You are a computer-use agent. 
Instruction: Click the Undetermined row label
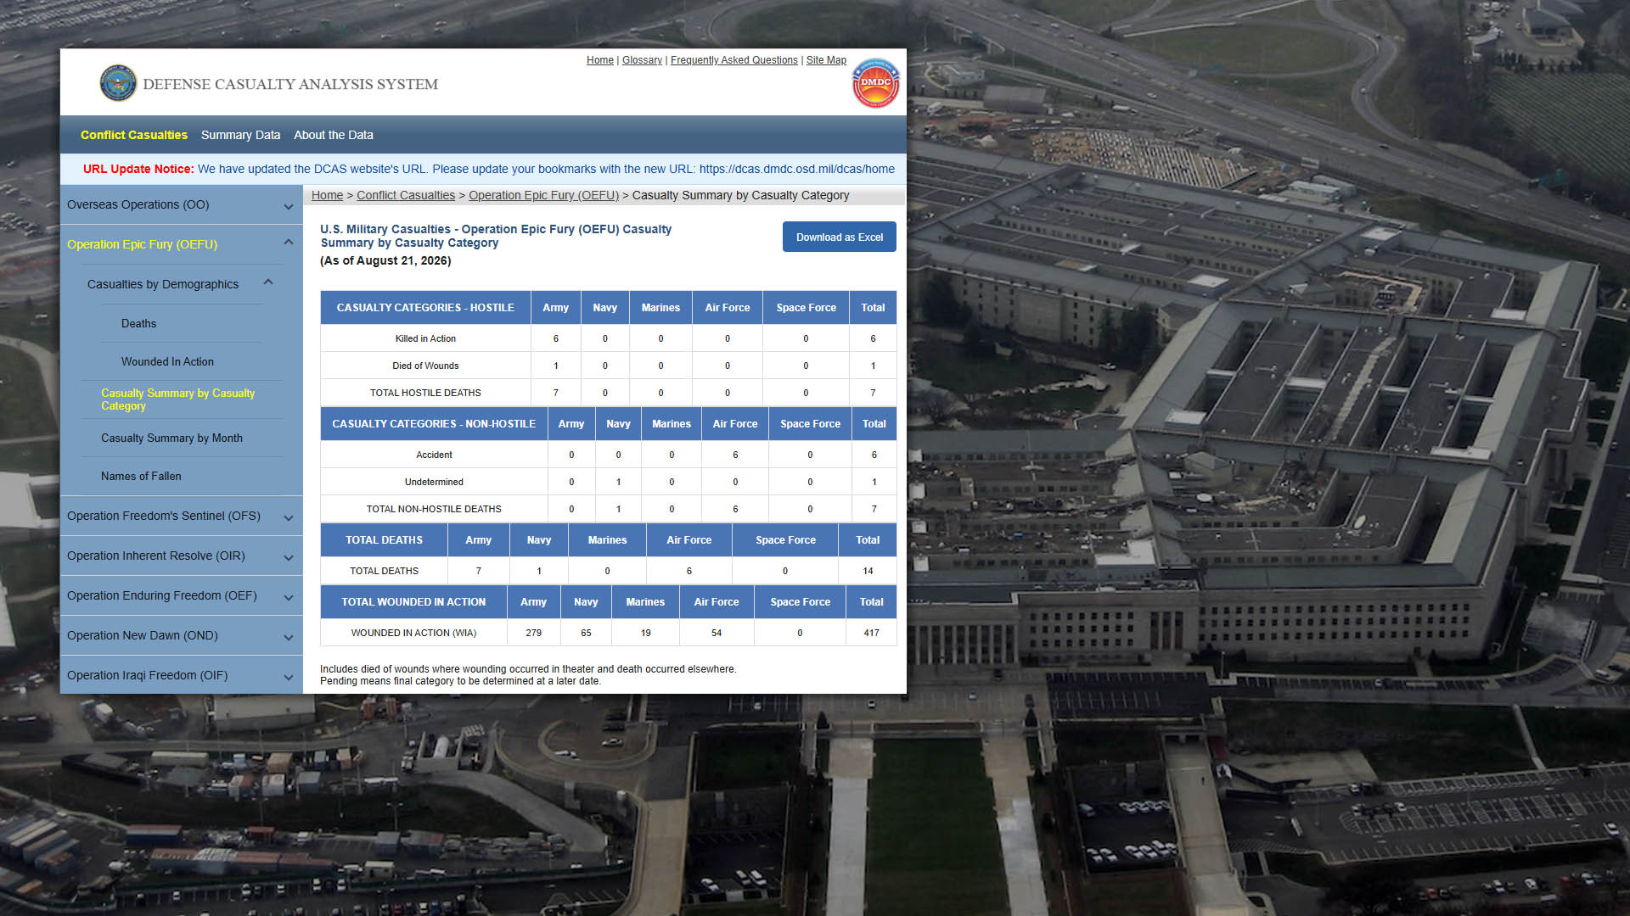(434, 482)
